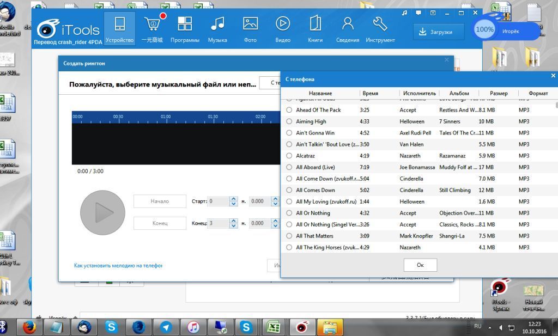Increase the Старт minutes stepper

[233, 199]
